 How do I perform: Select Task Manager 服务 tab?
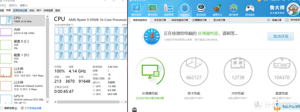click(x=57, y=10)
